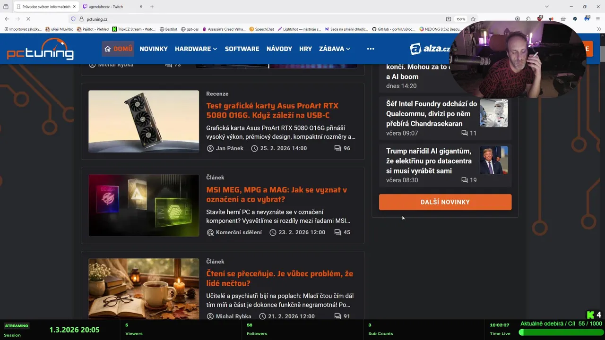Open the Asus ProArt RTX 5080 review headline
Viewport: 605px width, 340px height.
pyautogui.click(x=272, y=110)
